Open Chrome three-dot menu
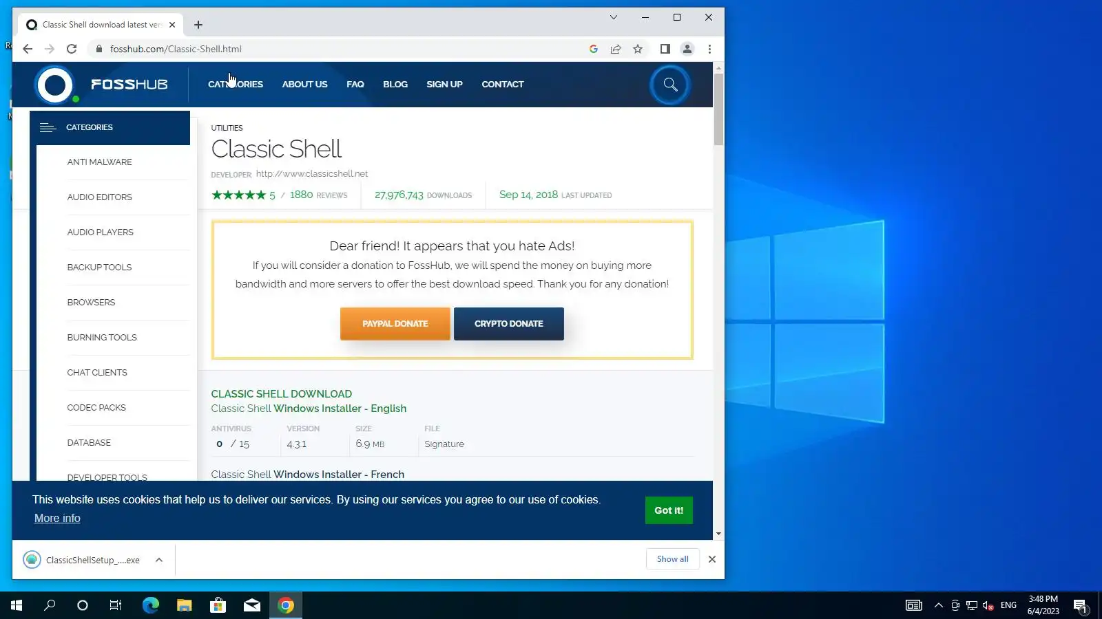The image size is (1102, 619). point(709,49)
